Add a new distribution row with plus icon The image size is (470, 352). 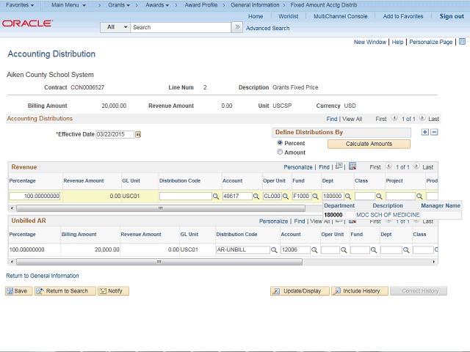point(424,132)
